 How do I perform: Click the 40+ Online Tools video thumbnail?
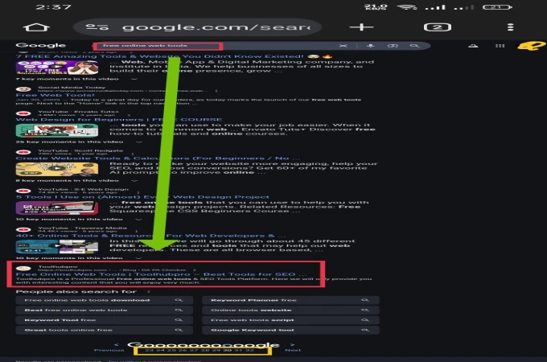pos(57,247)
